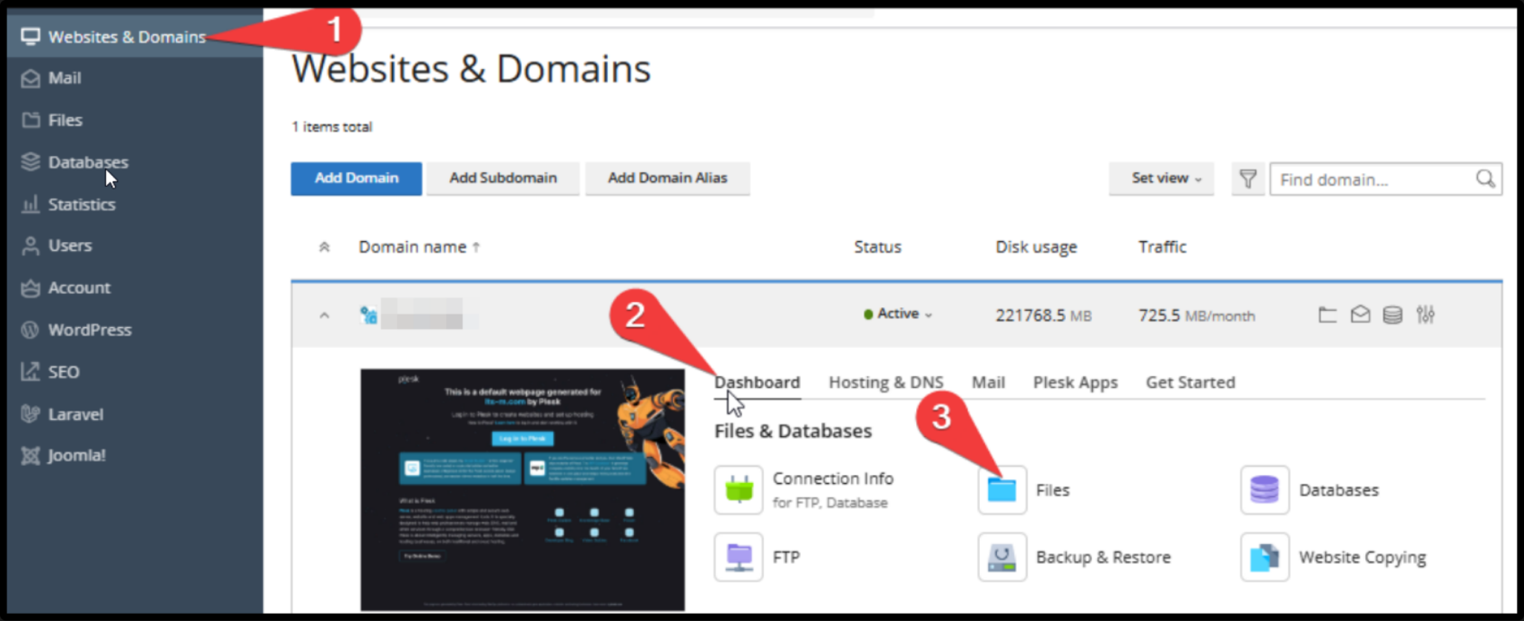The width and height of the screenshot is (1524, 621).
Task: Click the traffic value "725.5 MB/month"
Action: pos(1197,315)
